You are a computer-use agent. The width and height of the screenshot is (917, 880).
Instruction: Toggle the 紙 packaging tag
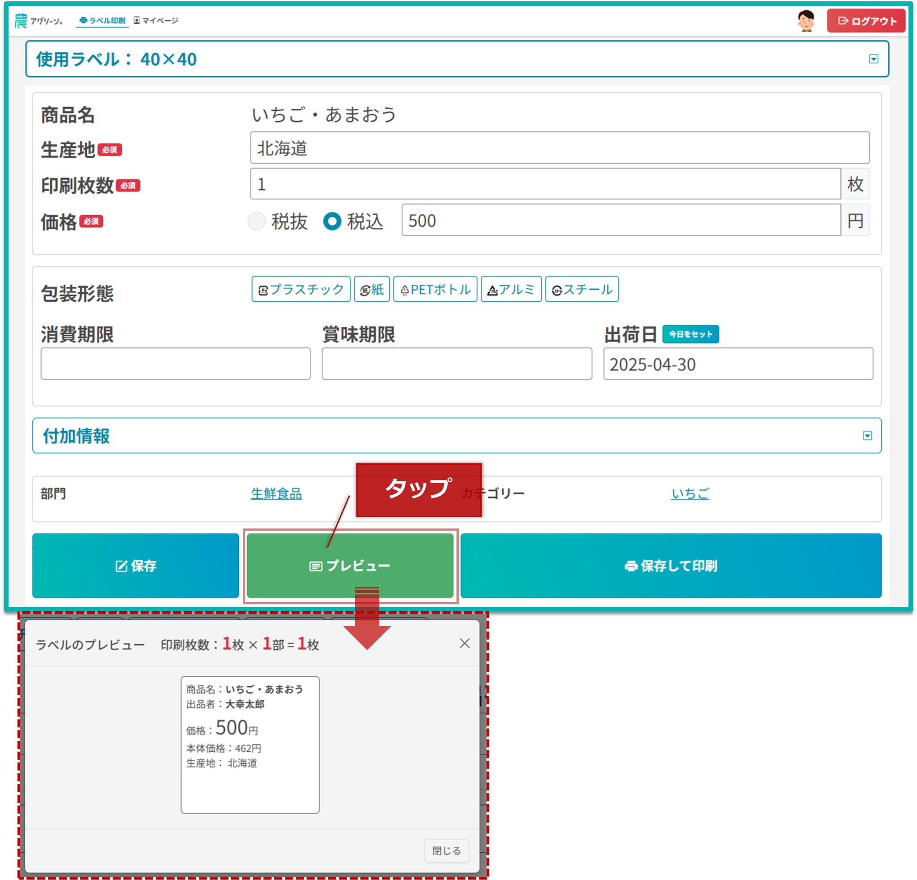pyautogui.click(x=372, y=289)
